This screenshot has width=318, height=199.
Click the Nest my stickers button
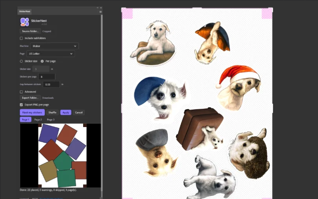32,112
